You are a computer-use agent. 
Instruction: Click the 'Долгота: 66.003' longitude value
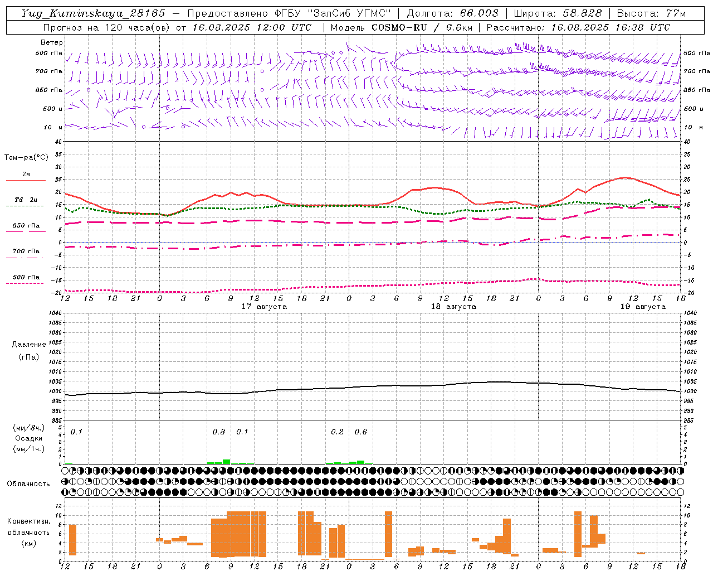[453, 13]
